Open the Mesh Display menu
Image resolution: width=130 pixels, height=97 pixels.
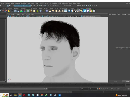31,3
